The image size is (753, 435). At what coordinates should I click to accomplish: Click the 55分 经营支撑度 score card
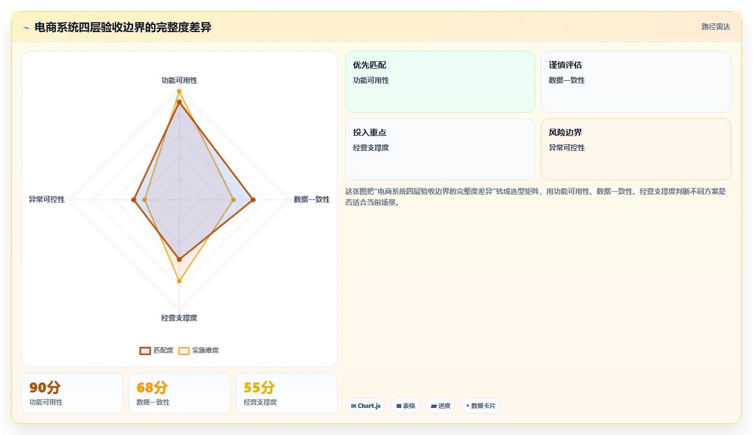pos(287,393)
